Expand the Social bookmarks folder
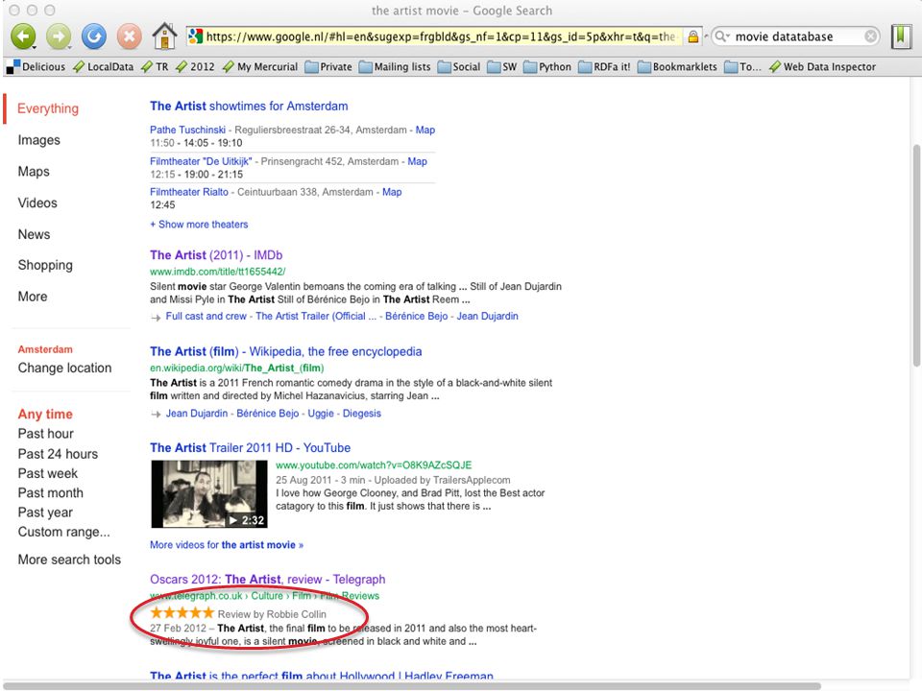922x691 pixels. coord(459,67)
